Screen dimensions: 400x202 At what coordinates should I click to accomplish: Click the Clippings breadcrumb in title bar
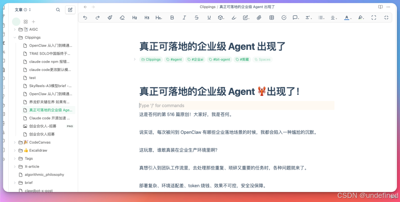[x=207, y=7]
